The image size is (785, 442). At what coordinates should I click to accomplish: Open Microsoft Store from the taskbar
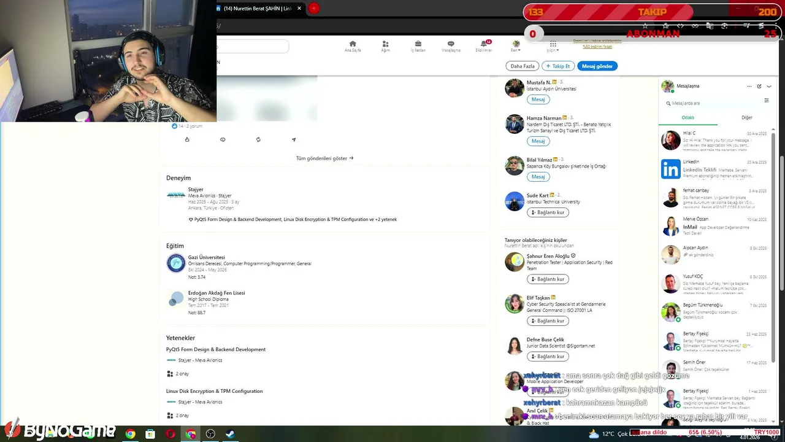tap(150, 434)
